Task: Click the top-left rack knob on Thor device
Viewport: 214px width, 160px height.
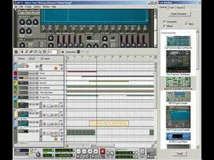Action: (x=22, y=22)
